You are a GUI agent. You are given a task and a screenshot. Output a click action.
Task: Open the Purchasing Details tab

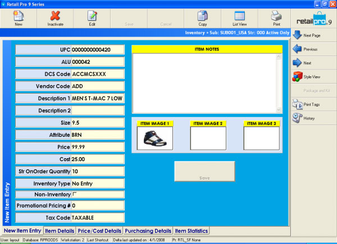click(x=148, y=231)
